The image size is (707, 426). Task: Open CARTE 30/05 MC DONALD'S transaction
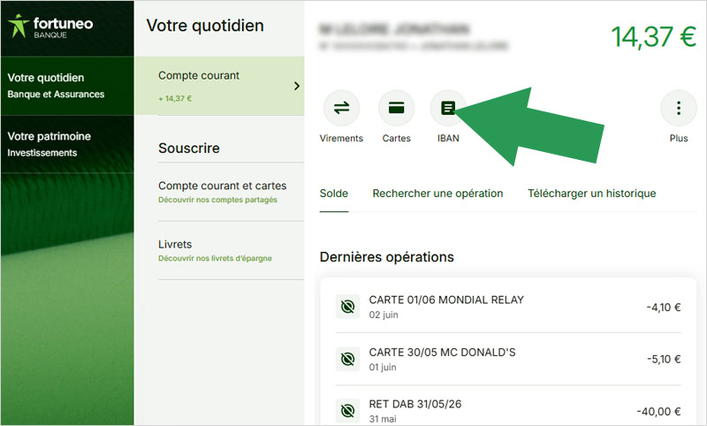[508, 360]
